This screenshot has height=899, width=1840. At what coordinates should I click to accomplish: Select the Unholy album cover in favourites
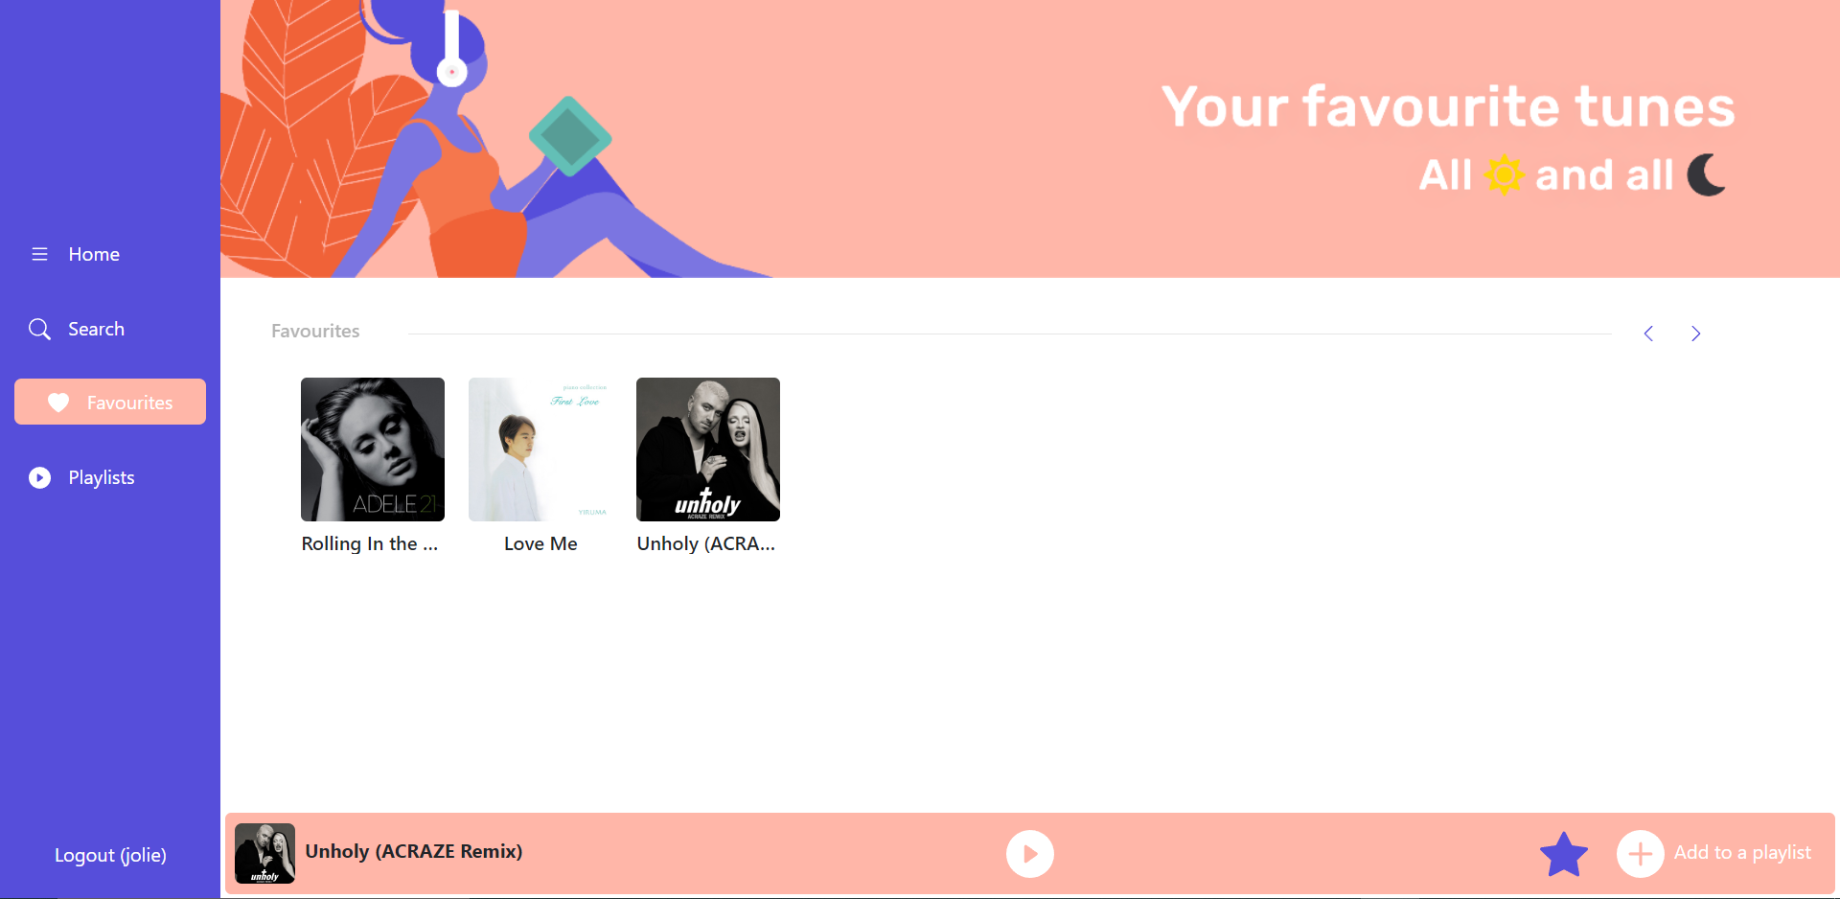(x=708, y=449)
